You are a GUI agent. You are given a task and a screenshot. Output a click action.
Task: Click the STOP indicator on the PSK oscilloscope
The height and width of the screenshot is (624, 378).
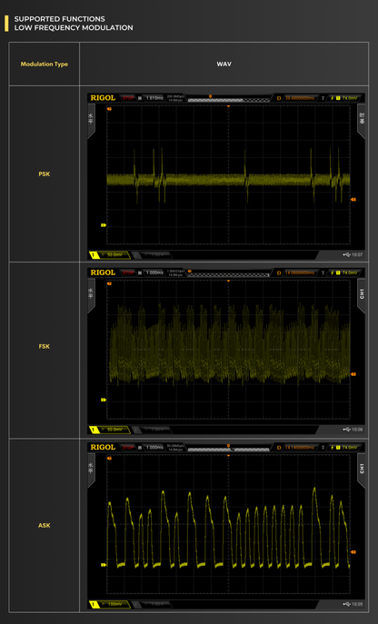[x=128, y=98]
